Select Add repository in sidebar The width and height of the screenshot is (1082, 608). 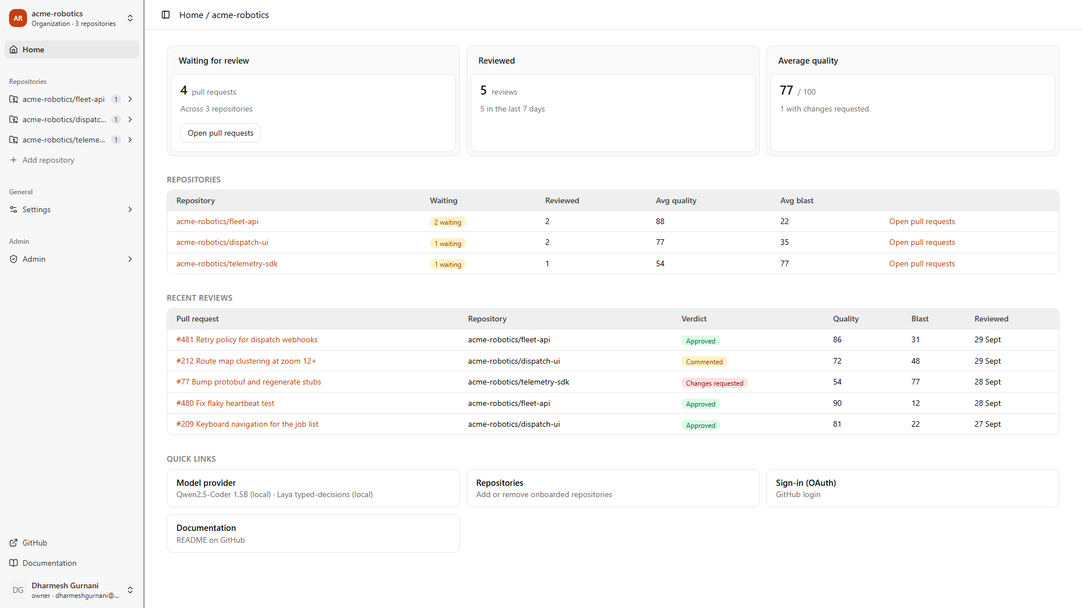click(72, 160)
